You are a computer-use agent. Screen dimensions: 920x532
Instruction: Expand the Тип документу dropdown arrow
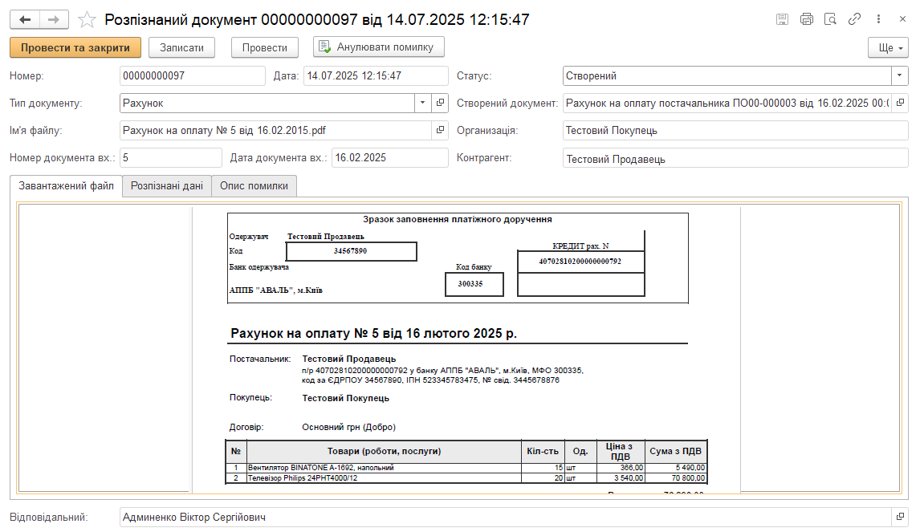423,103
